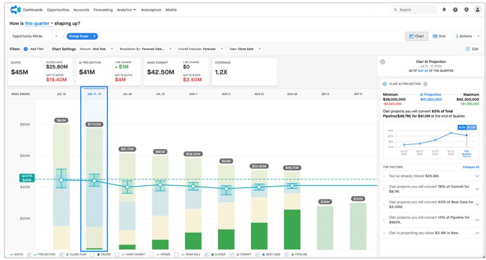Expand the '$3.4M in New' factor

(477, 233)
